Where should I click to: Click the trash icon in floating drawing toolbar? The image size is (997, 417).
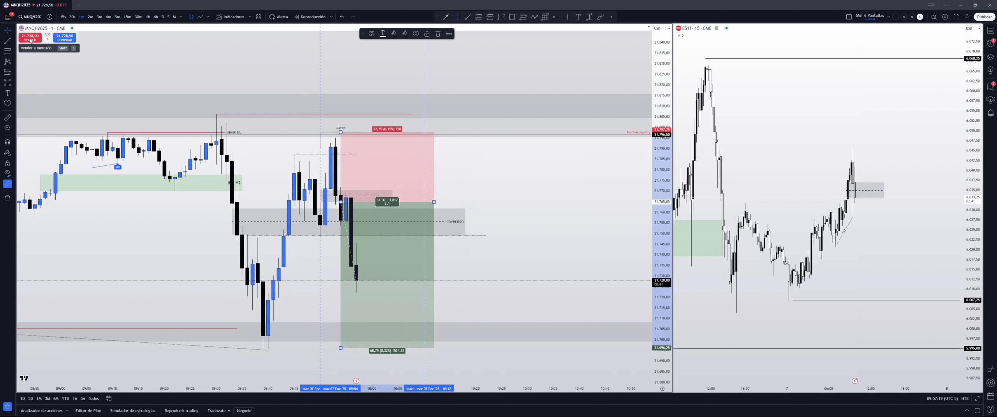click(438, 34)
